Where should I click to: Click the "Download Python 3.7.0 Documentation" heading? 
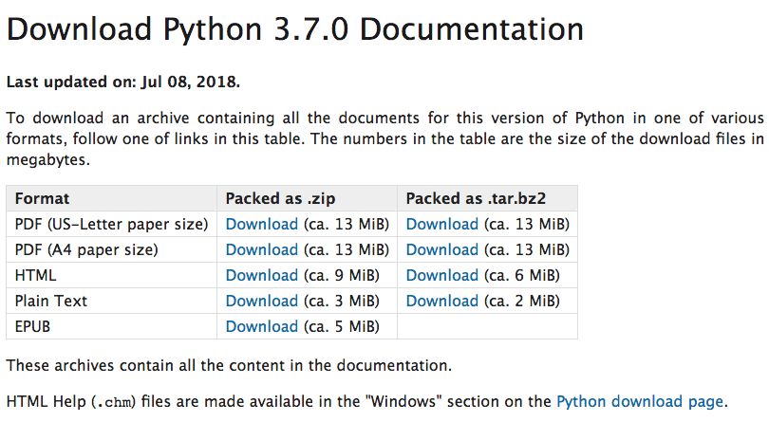pyautogui.click(x=294, y=29)
